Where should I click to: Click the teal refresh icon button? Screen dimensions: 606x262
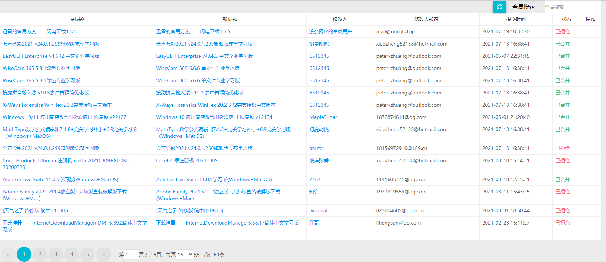499,7
